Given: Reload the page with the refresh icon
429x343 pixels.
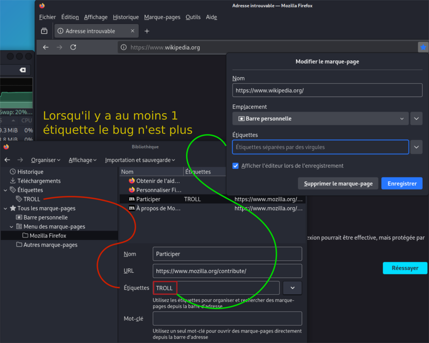Looking at the screenshot, I should point(73,47).
